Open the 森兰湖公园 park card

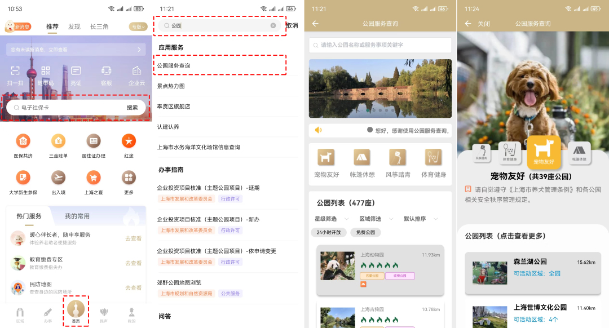coord(533,273)
